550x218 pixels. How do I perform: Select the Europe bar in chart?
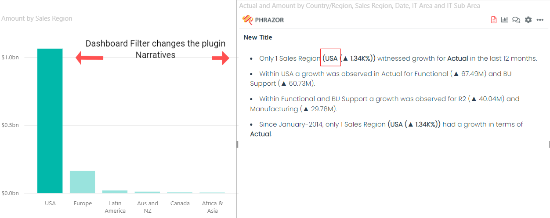tap(83, 182)
